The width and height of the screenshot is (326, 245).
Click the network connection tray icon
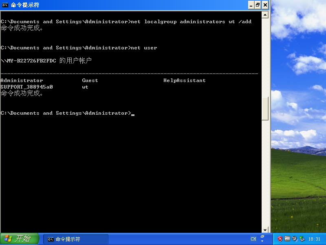[302, 239]
